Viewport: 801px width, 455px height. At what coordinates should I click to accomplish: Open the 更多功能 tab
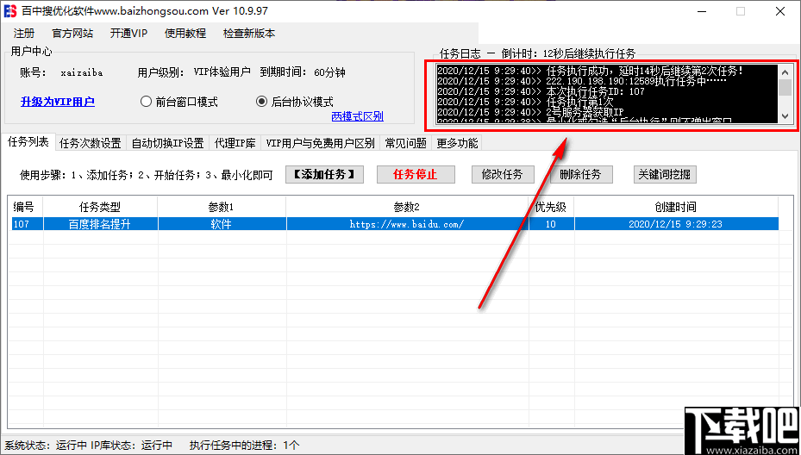point(457,144)
